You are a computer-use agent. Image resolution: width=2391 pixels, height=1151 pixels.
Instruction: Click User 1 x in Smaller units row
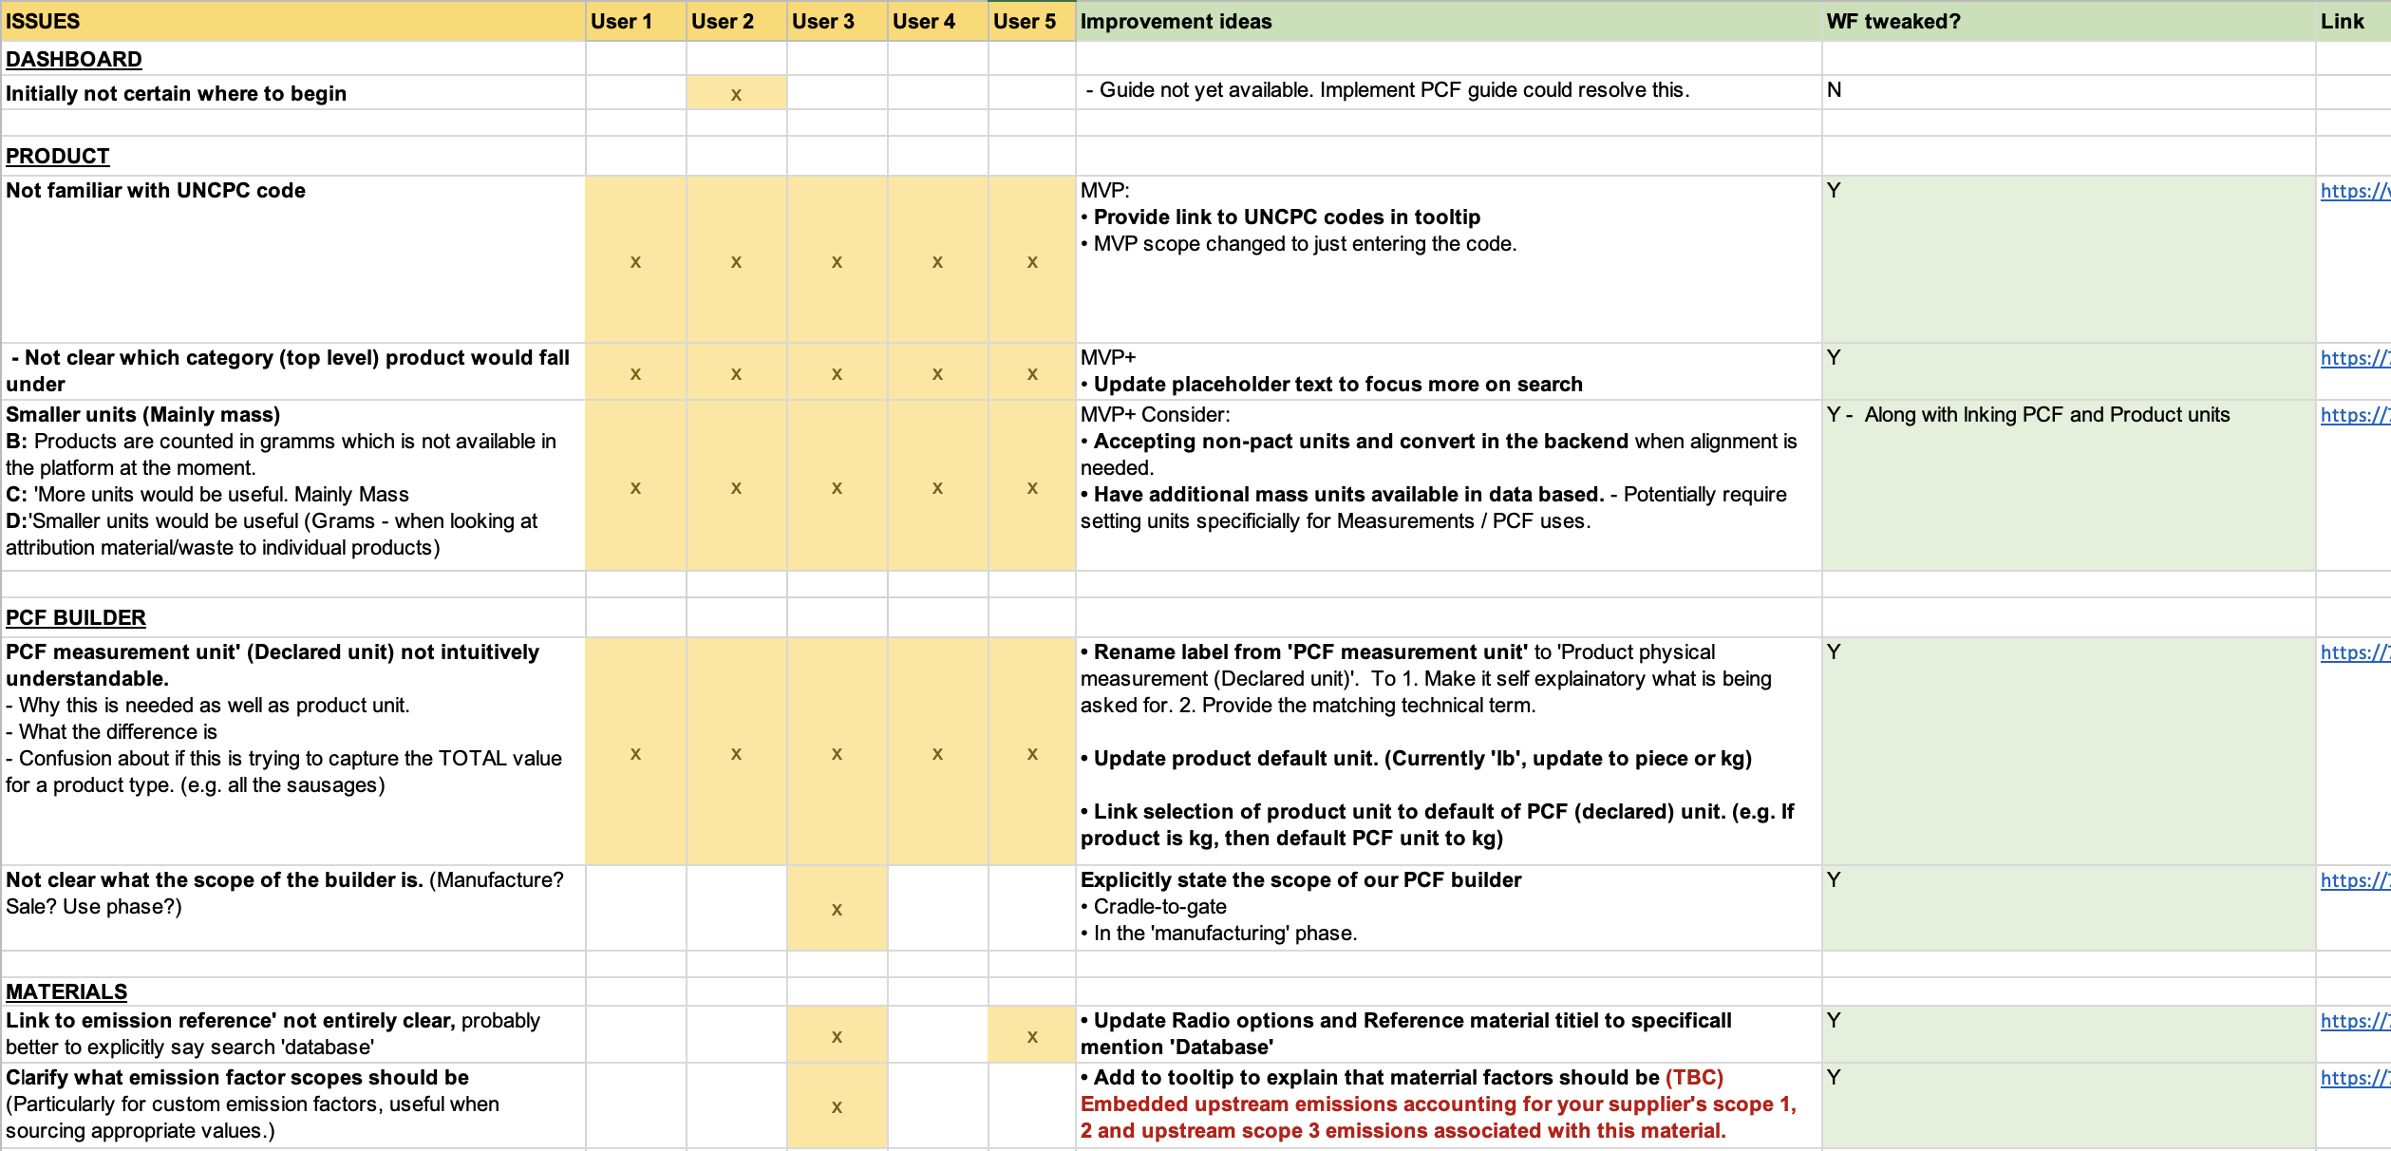coord(635,487)
